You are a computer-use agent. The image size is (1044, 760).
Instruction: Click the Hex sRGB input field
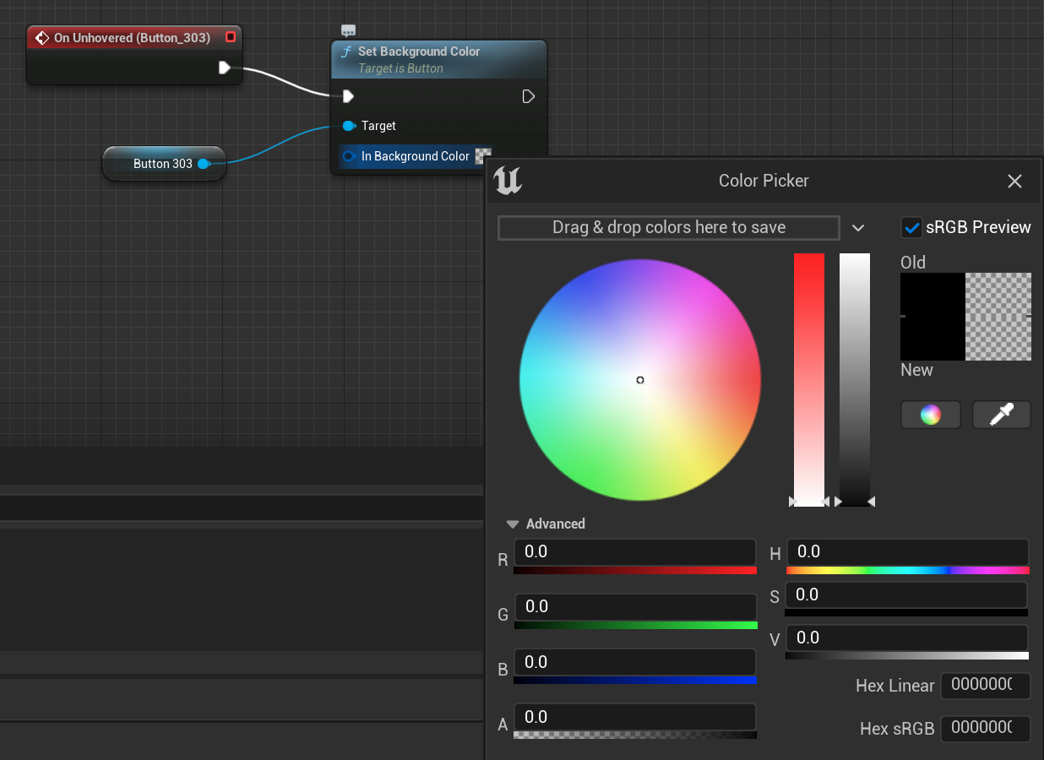click(x=985, y=728)
